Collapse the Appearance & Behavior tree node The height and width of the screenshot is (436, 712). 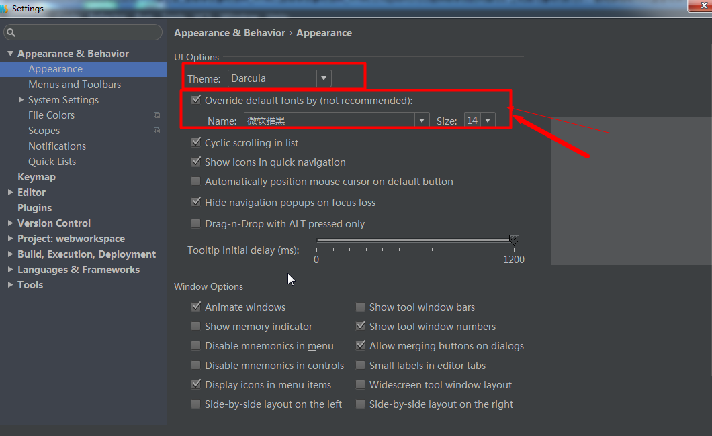click(x=10, y=54)
